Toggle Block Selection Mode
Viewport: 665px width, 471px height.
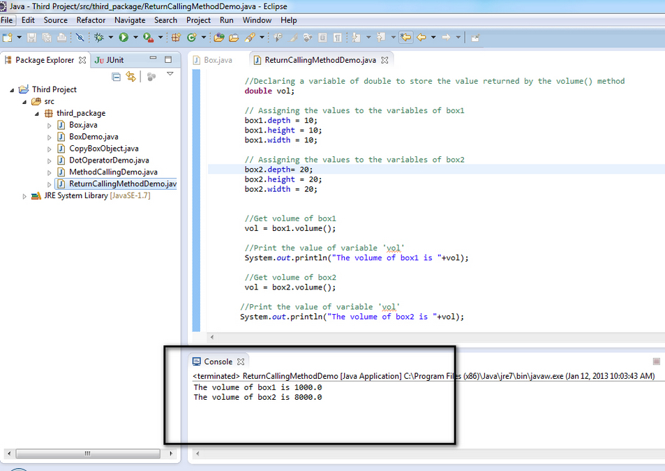322,38
